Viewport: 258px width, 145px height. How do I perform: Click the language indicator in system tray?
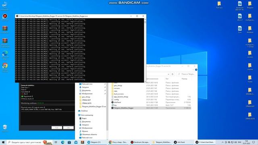(x=239, y=142)
